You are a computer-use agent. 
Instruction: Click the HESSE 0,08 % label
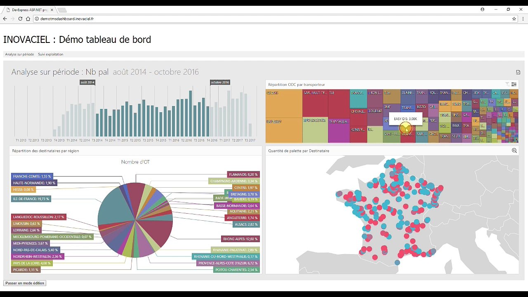[24, 190]
